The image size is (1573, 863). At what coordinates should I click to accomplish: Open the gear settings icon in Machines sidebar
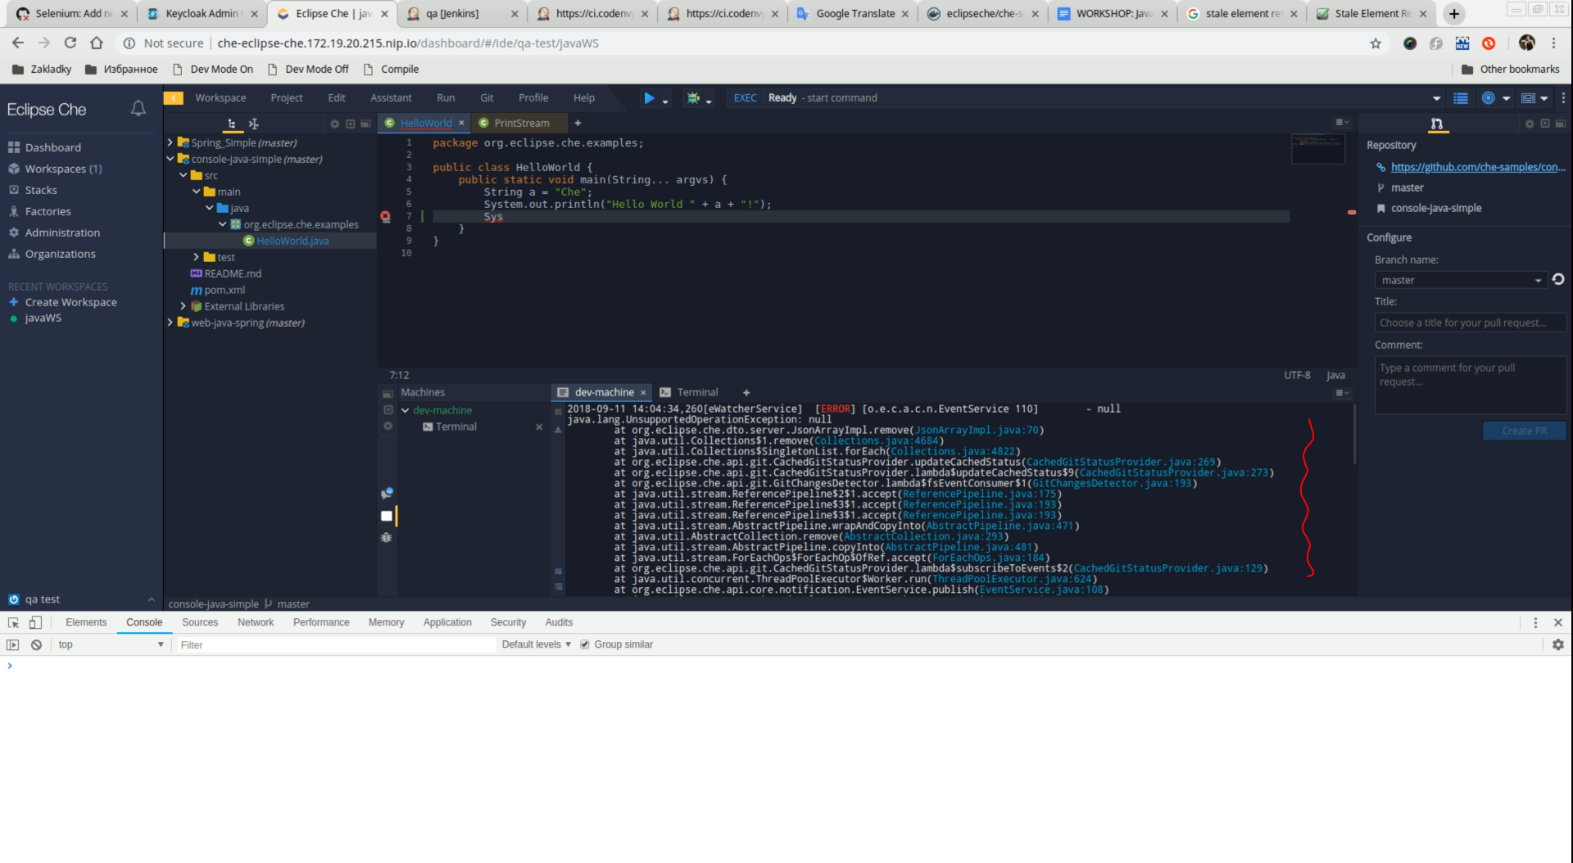387,426
